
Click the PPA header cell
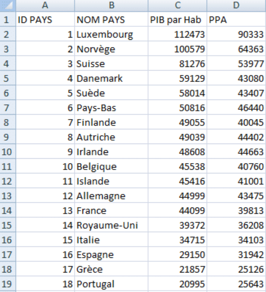click(x=236, y=20)
